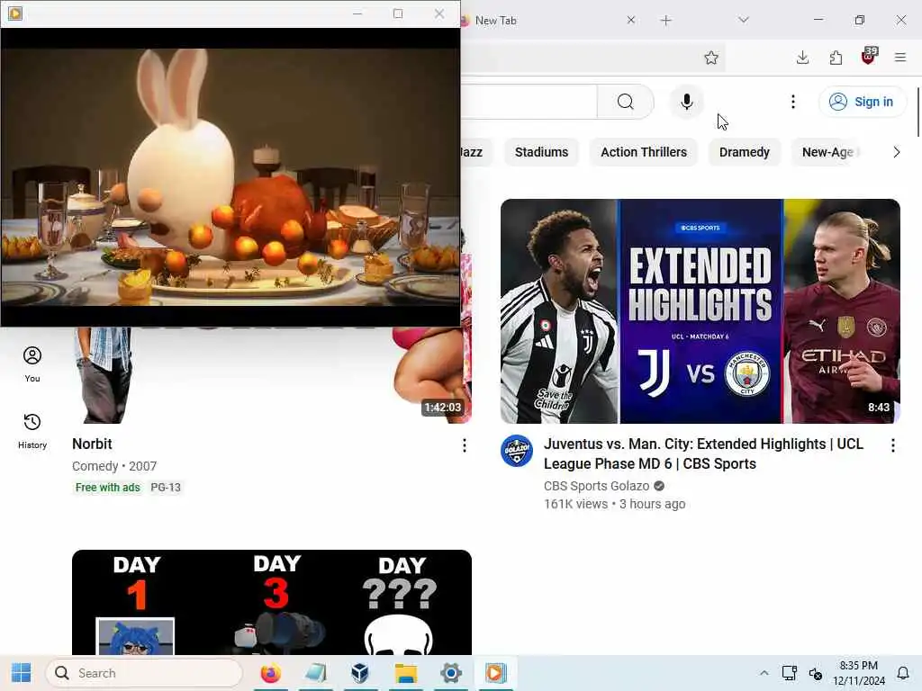Open more options for Norbit movie
The height and width of the screenshot is (691, 922).
click(x=465, y=445)
